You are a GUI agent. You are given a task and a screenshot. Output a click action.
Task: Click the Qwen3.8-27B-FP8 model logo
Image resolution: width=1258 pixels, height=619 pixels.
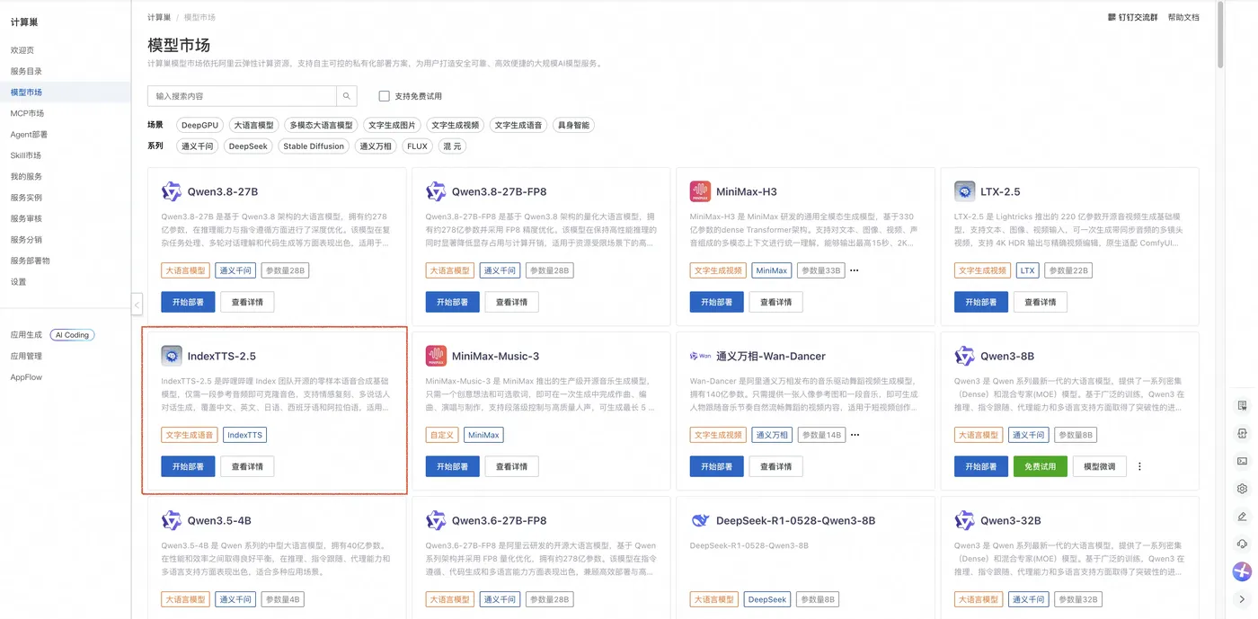click(435, 191)
